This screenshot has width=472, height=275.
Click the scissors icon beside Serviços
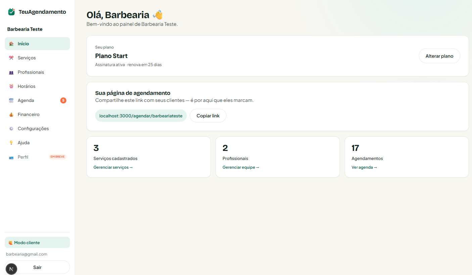coord(11,58)
